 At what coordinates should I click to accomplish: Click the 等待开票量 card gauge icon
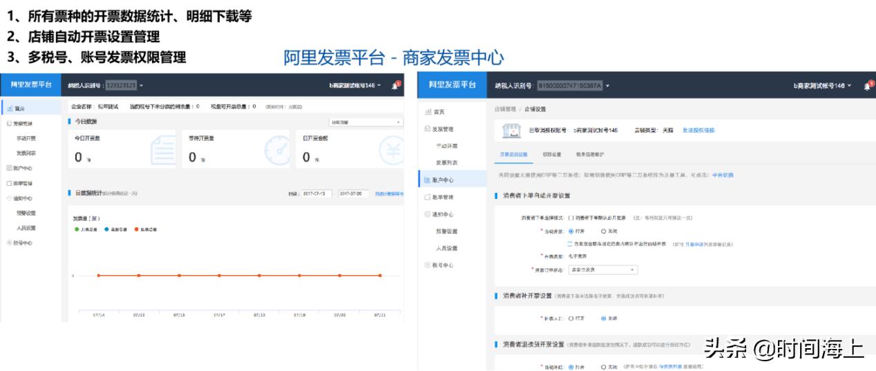coord(278,150)
